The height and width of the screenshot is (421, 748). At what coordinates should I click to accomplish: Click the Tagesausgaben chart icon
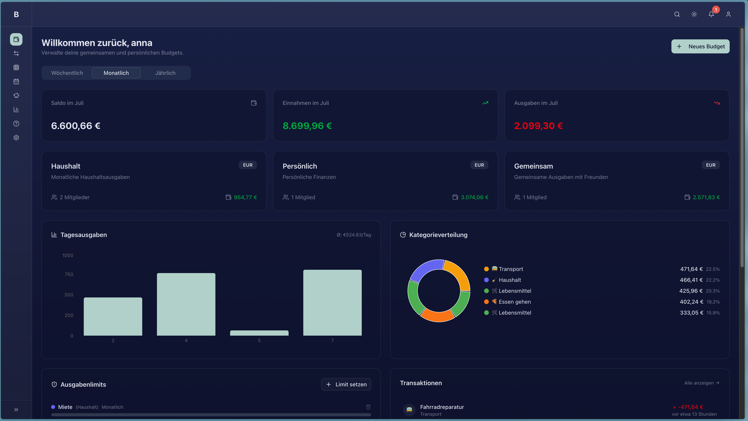54,235
